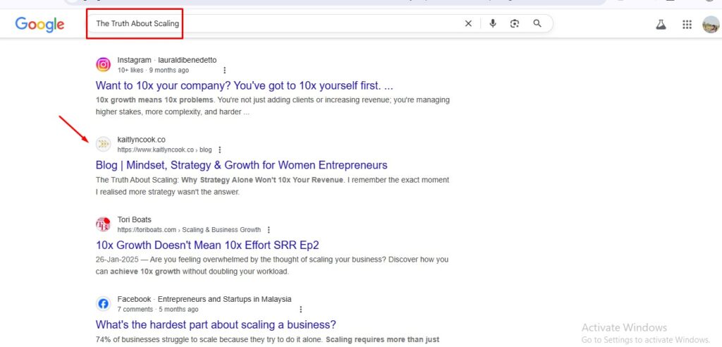Click the kaitlyncook.co site name
The height and width of the screenshot is (347, 722).
[141, 140]
